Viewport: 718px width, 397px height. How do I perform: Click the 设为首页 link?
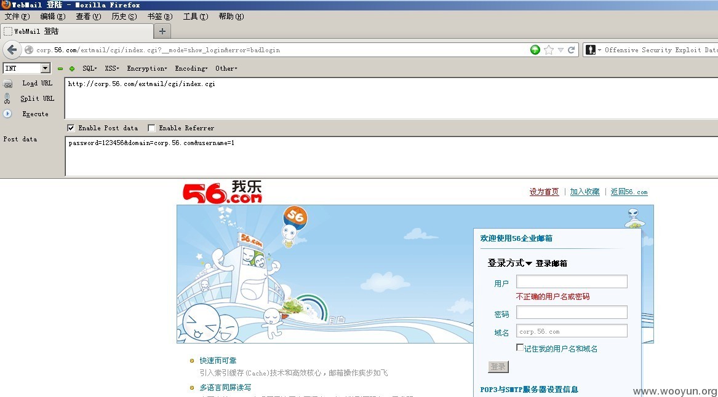pyautogui.click(x=544, y=192)
